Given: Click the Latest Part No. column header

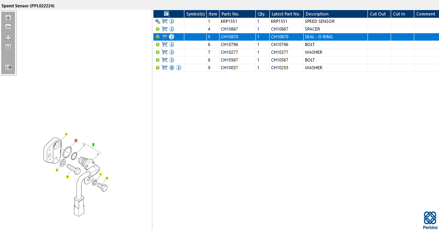Looking at the screenshot, I should pos(286,14).
